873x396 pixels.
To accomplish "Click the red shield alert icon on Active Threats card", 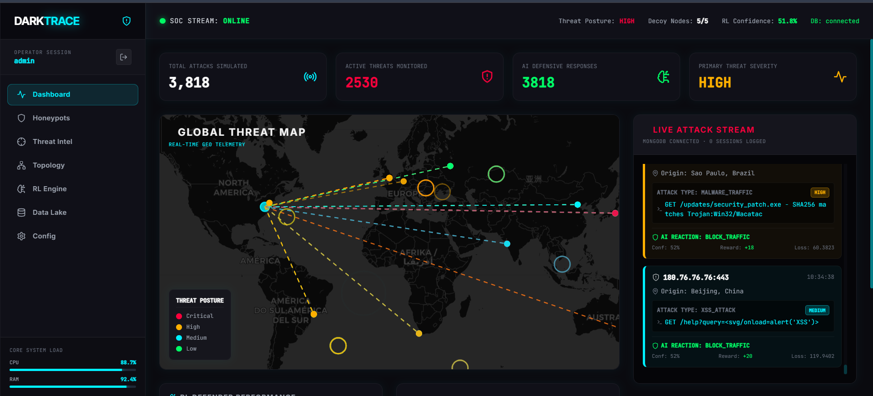I will [487, 77].
